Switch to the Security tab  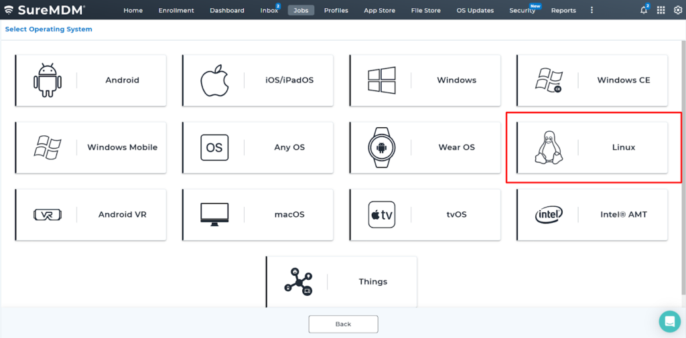point(522,11)
